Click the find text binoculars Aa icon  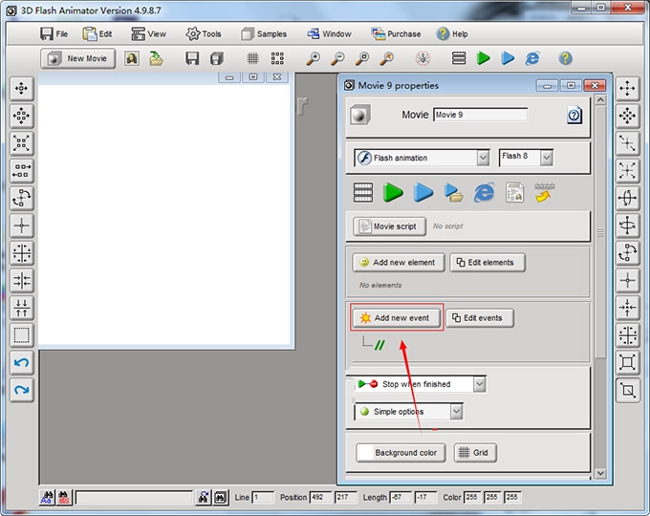pyautogui.click(x=47, y=497)
